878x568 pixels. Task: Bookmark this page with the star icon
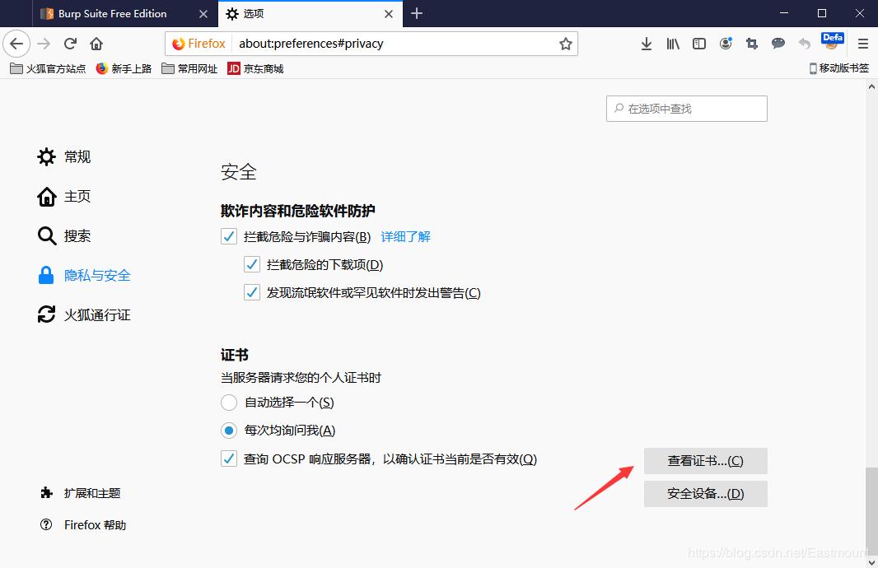click(566, 44)
